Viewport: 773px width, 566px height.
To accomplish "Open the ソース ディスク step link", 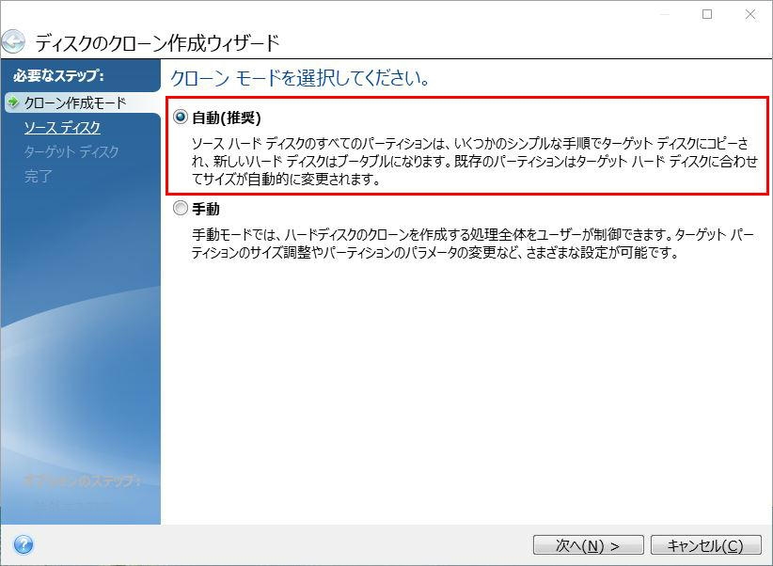I will (x=62, y=128).
